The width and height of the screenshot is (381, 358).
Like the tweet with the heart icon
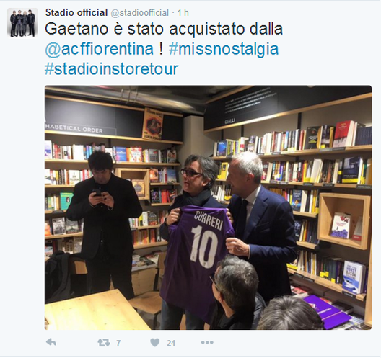[x=154, y=342]
